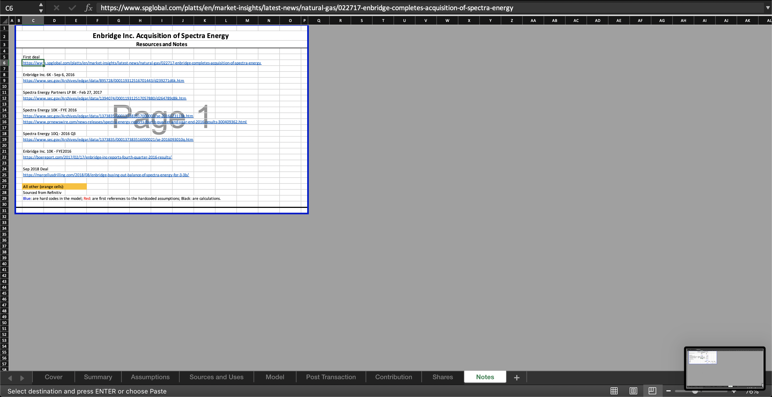Open the spglobal.com First deal link
772x397 pixels.
142,63
